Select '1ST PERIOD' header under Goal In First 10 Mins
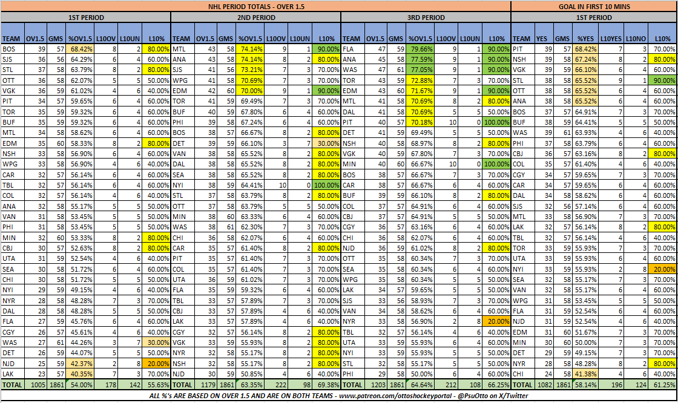This screenshot has height=403, width=678. [x=594, y=18]
